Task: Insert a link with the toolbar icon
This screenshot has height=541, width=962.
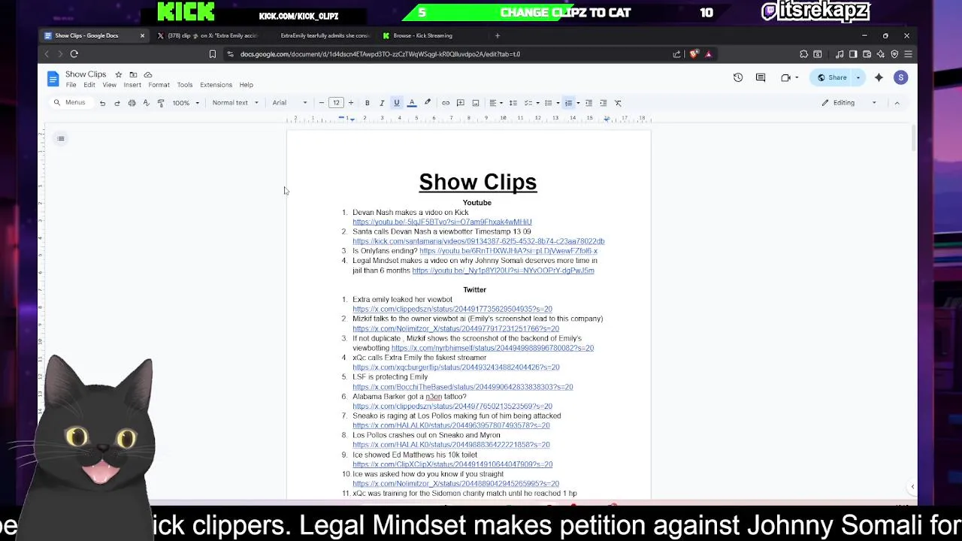Action: tap(446, 103)
